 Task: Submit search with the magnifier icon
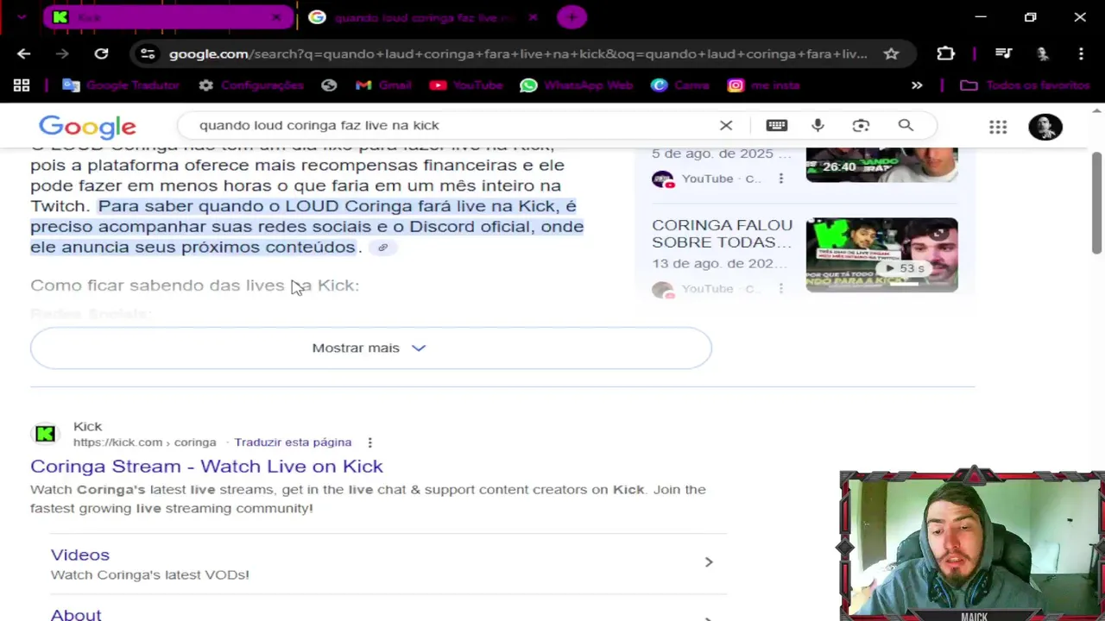906,125
